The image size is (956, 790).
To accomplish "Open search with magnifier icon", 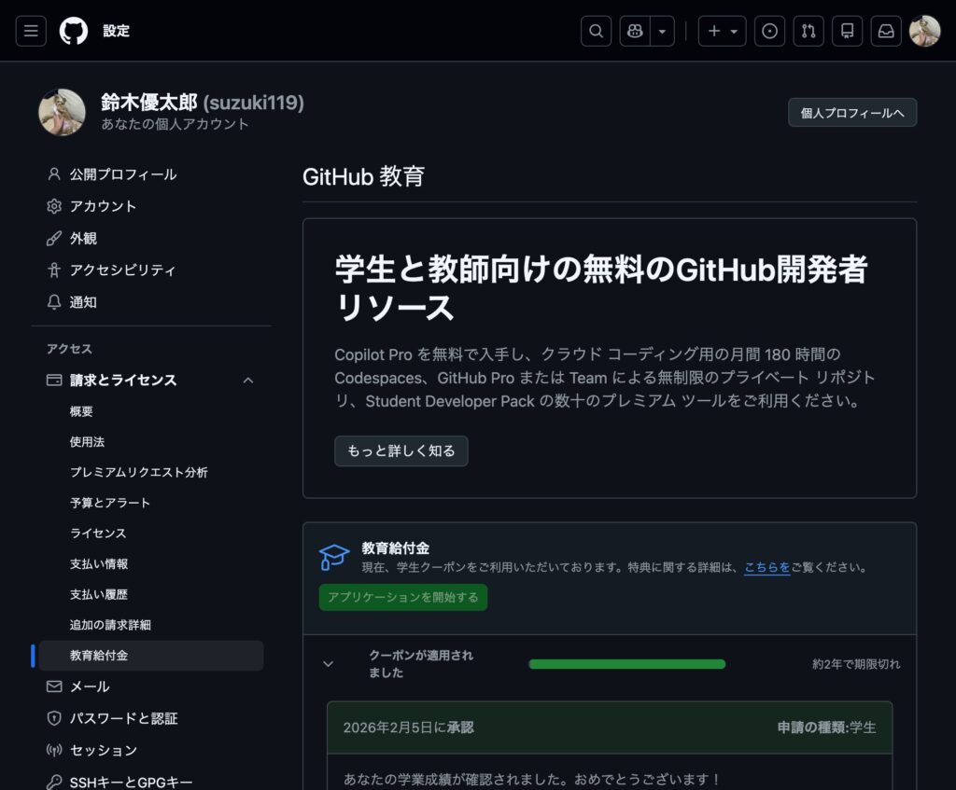I will pos(596,31).
